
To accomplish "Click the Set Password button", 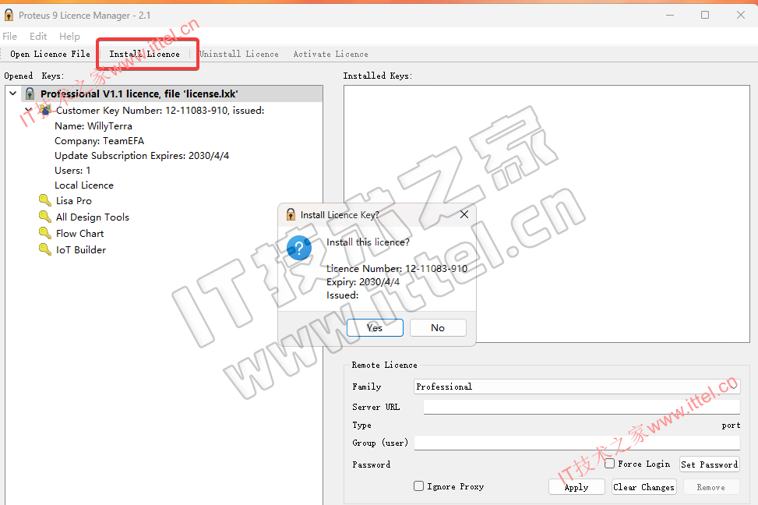I will click(709, 464).
